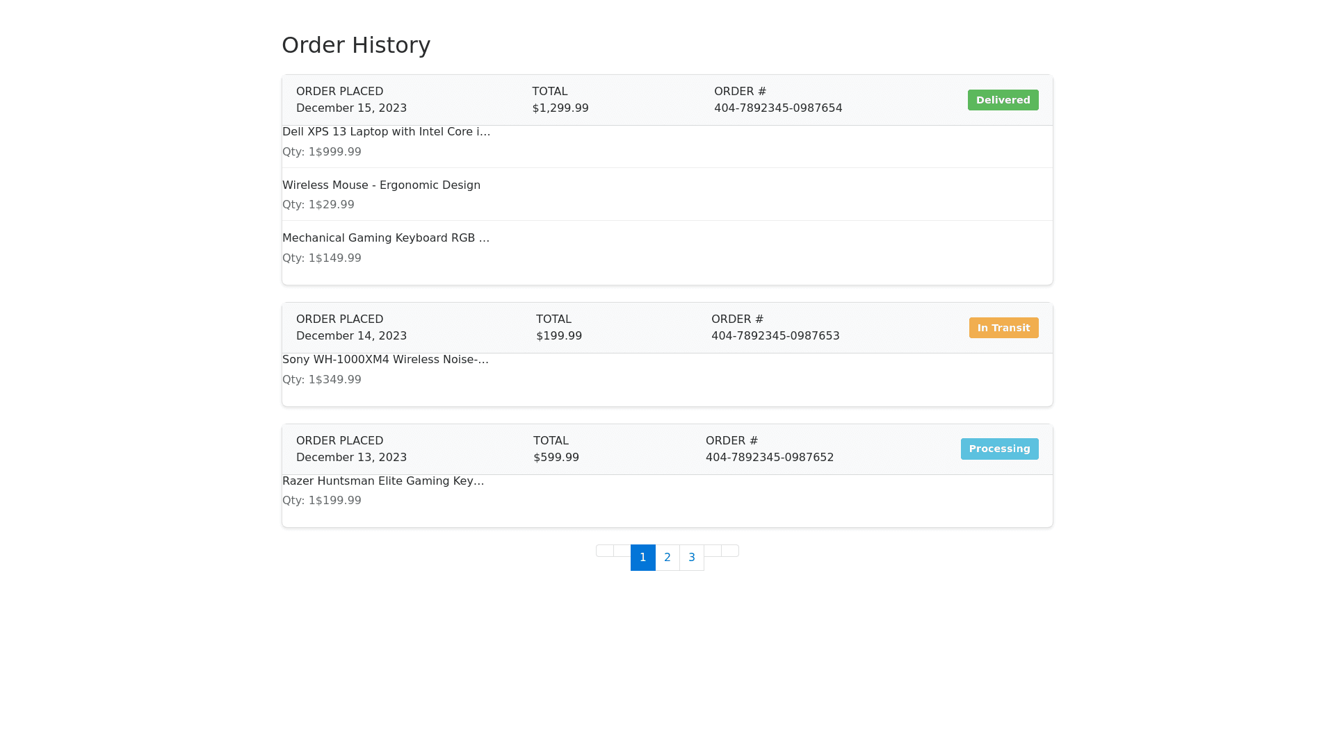Open the Dell XPS 13 Laptop item
The height and width of the screenshot is (750, 1335).
[x=386, y=132]
